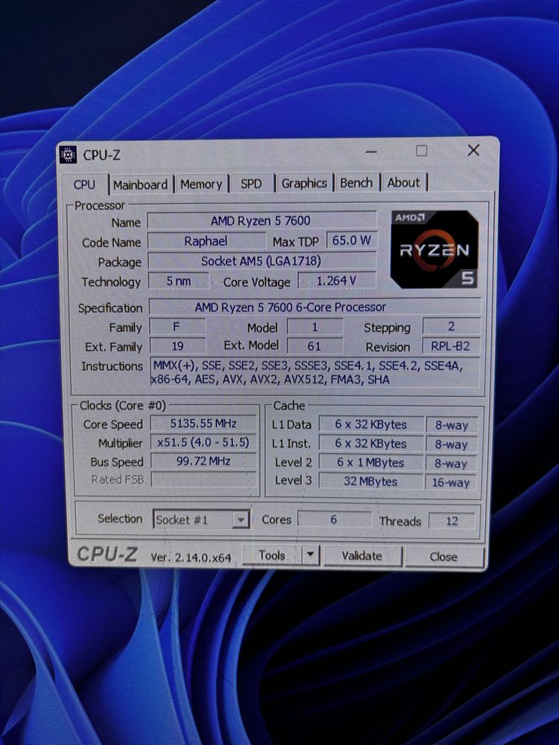This screenshot has height=745, width=559.
Task: Click the Tools button
Action: 272,555
